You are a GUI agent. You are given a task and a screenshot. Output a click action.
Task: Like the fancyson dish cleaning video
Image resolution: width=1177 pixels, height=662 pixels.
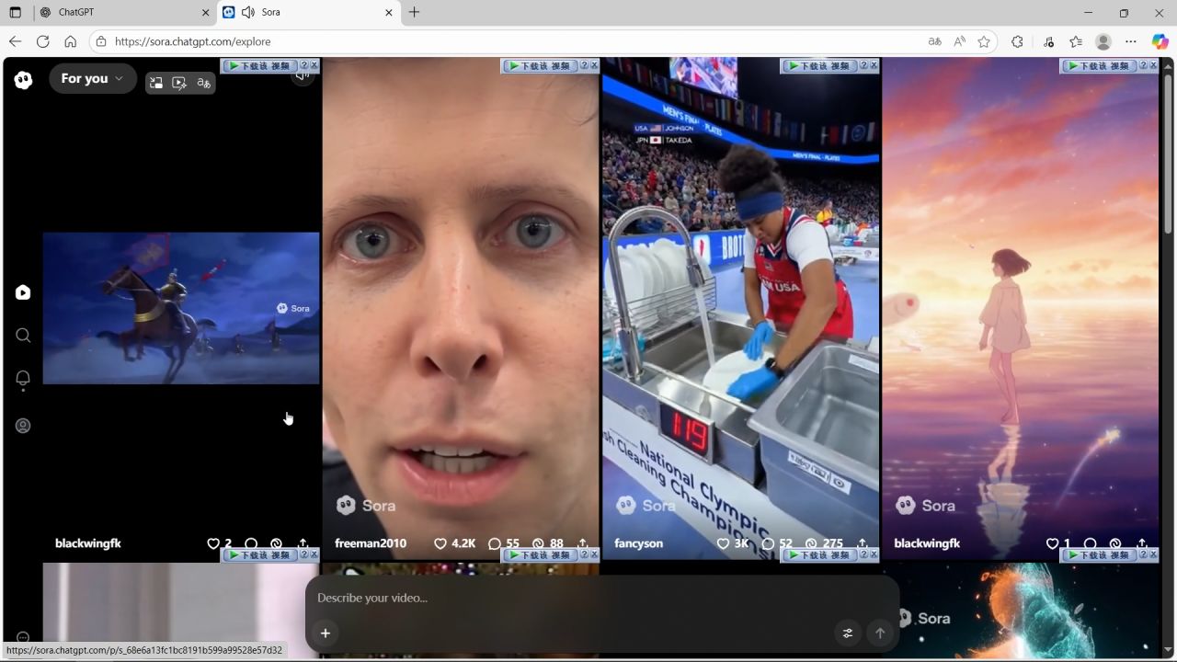pyautogui.click(x=724, y=543)
